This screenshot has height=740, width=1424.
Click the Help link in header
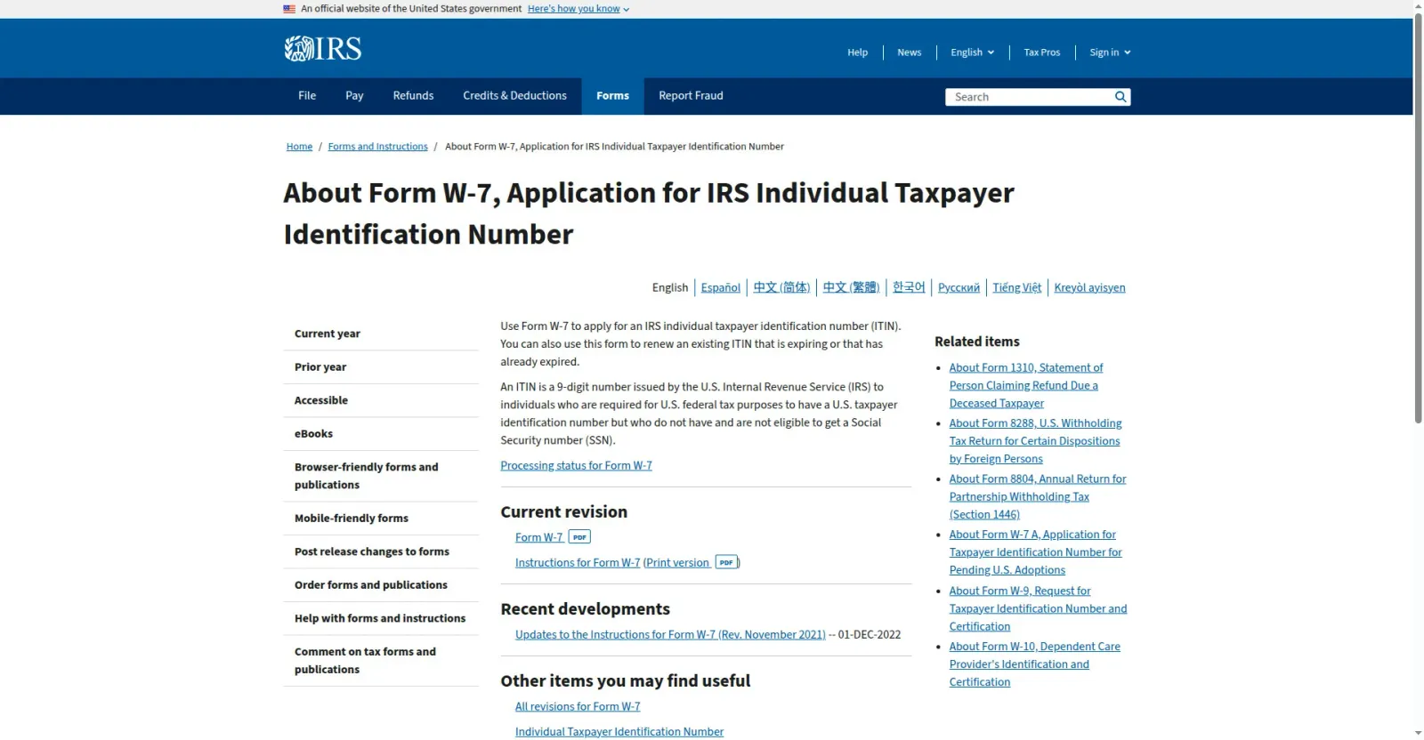point(857,52)
